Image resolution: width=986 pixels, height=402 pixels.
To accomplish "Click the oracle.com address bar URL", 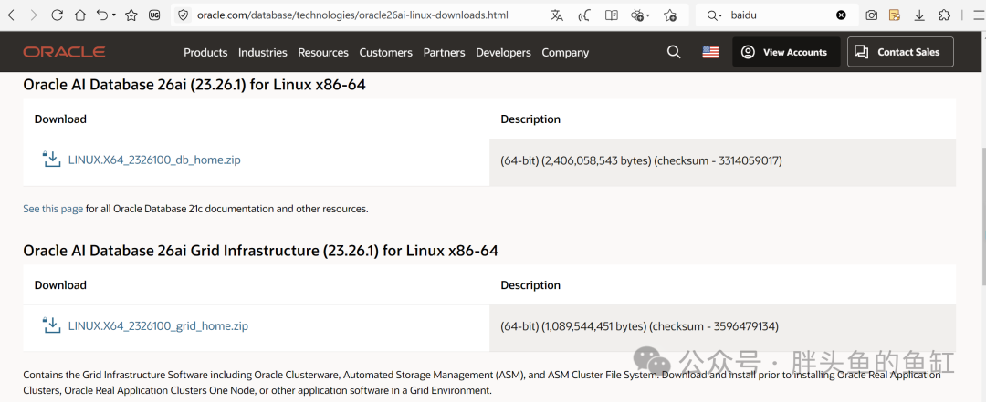I will pyautogui.click(x=352, y=15).
